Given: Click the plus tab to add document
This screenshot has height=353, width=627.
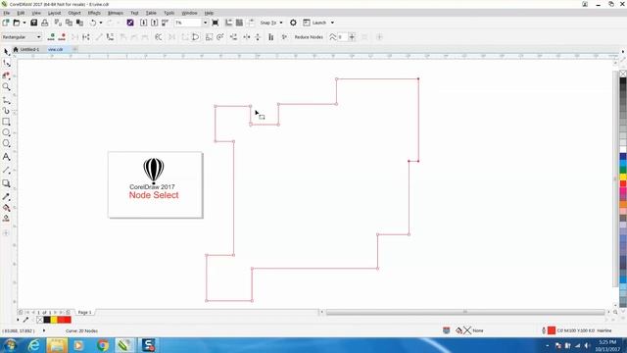Looking at the screenshot, I should (74, 49).
